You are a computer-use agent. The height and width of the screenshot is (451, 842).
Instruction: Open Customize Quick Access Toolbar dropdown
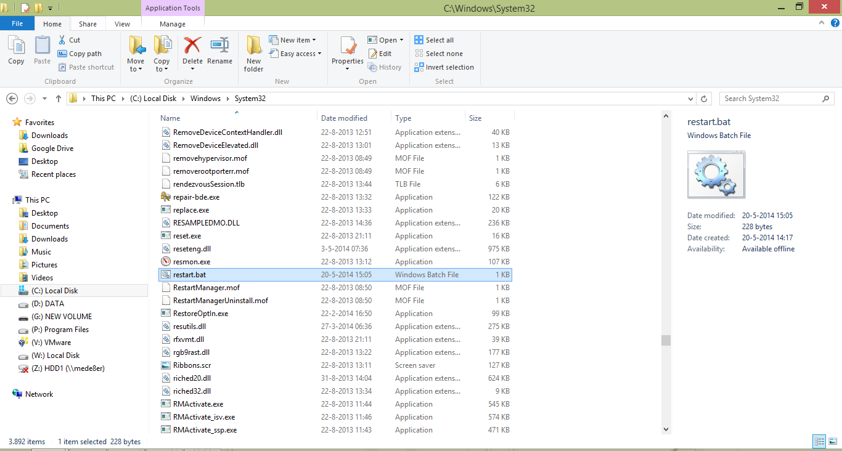pyautogui.click(x=50, y=8)
